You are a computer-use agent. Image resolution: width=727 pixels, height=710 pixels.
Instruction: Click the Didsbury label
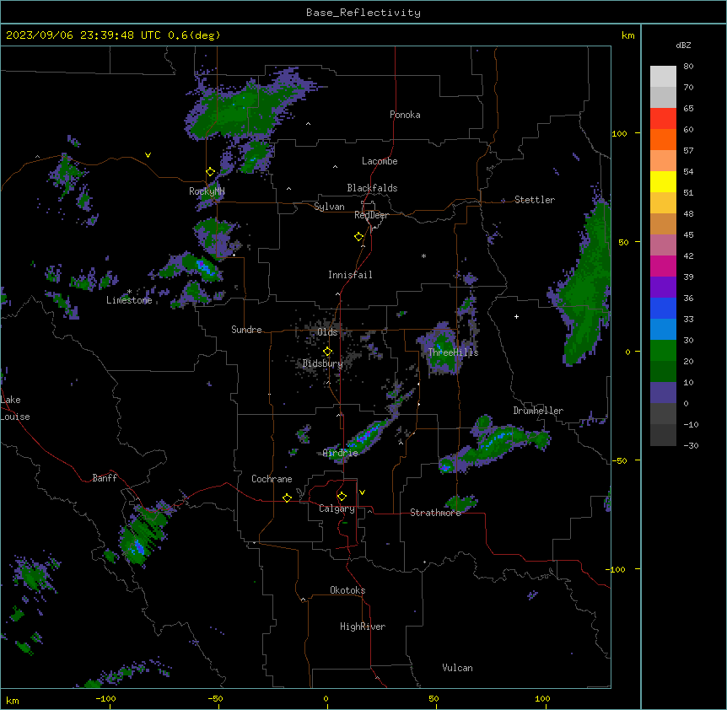[323, 363]
